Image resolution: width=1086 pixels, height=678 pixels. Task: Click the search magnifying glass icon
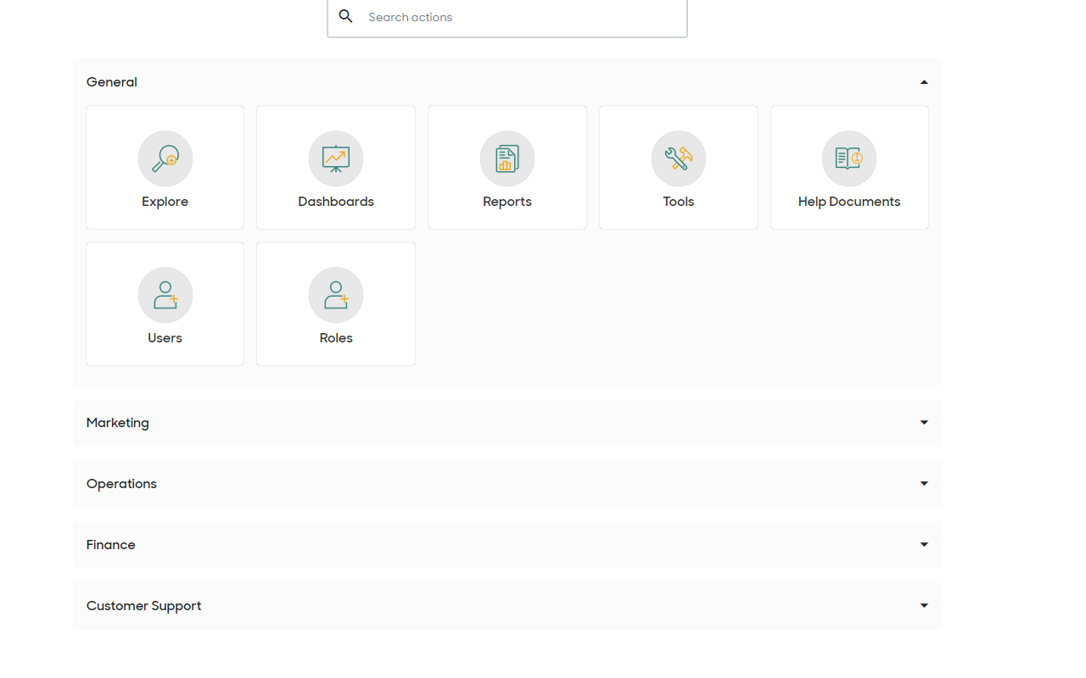coord(346,17)
